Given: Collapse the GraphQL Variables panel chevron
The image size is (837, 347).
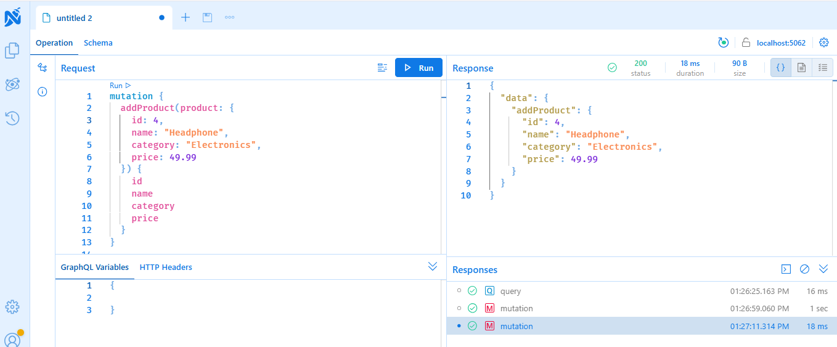Looking at the screenshot, I should (433, 266).
